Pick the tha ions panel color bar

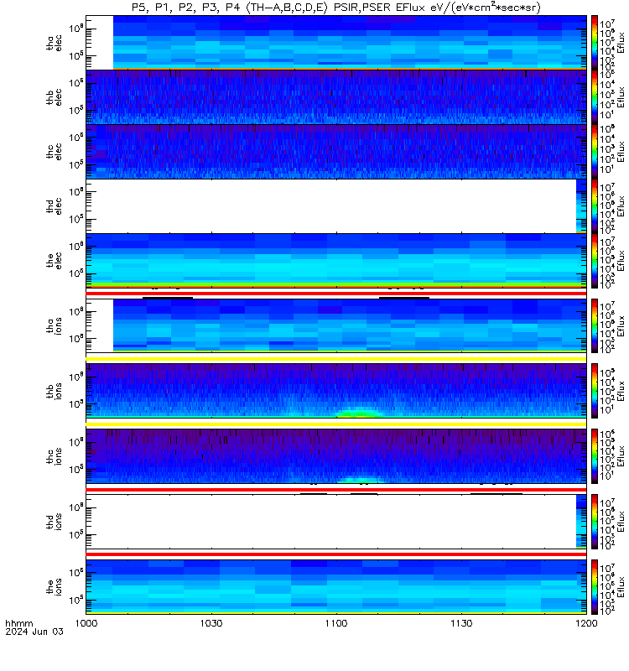coord(595,325)
